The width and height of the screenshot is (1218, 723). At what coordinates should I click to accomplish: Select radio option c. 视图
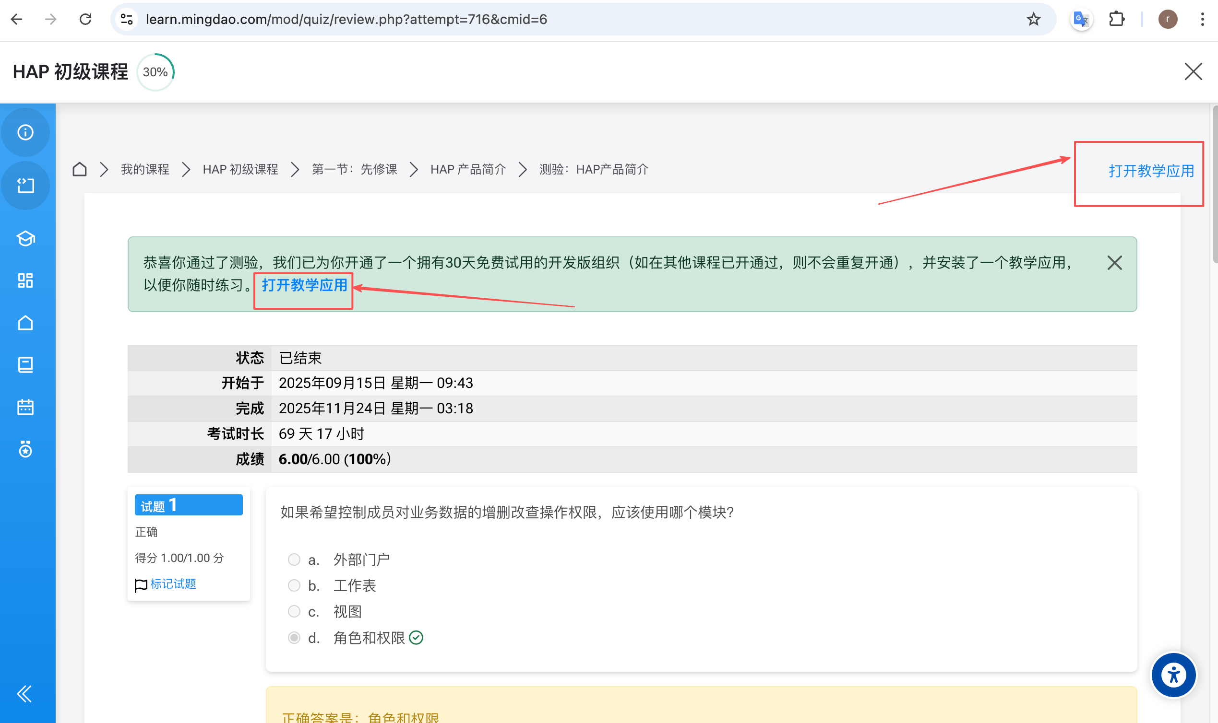[x=294, y=611]
